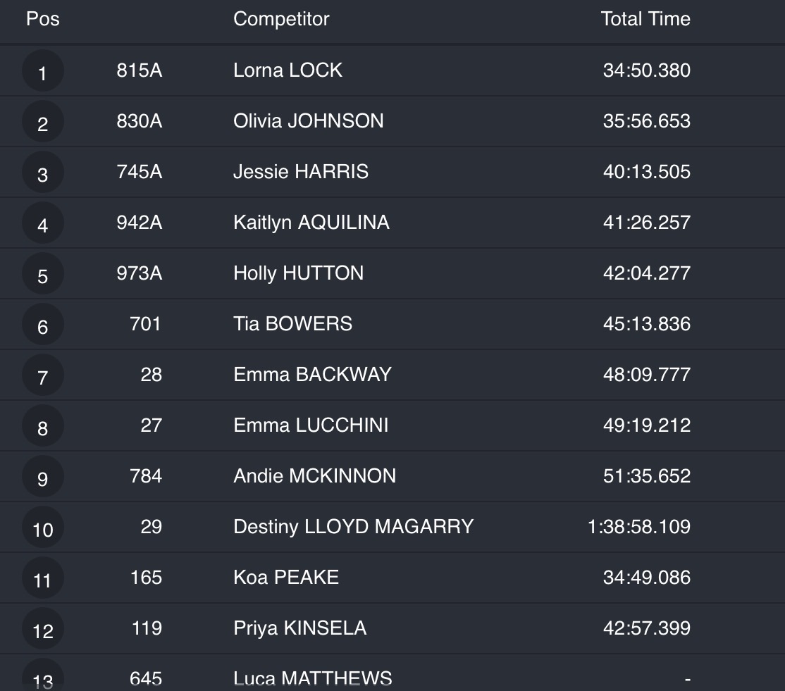785x691 pixels.
Task: Click bib number 701 for Tia BOWERS
Action: coord(146,324)
